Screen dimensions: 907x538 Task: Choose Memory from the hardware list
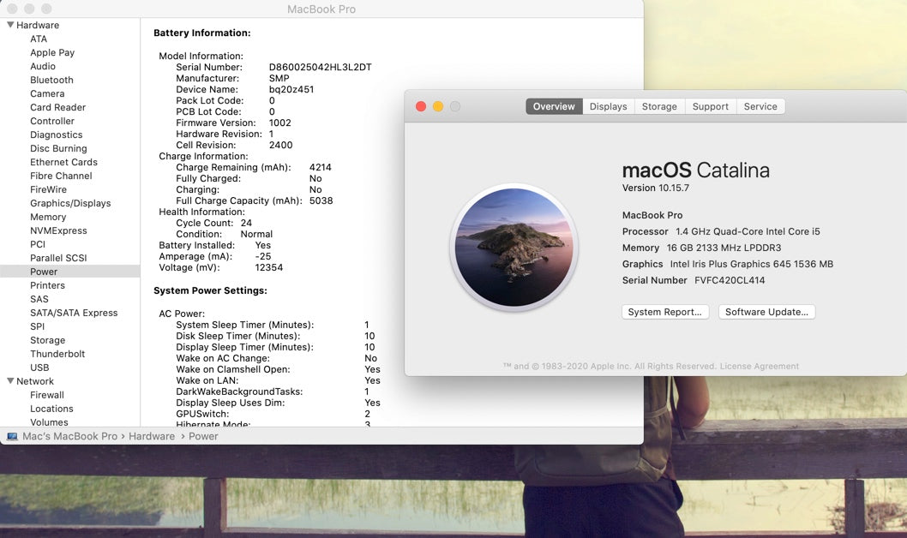48,217
